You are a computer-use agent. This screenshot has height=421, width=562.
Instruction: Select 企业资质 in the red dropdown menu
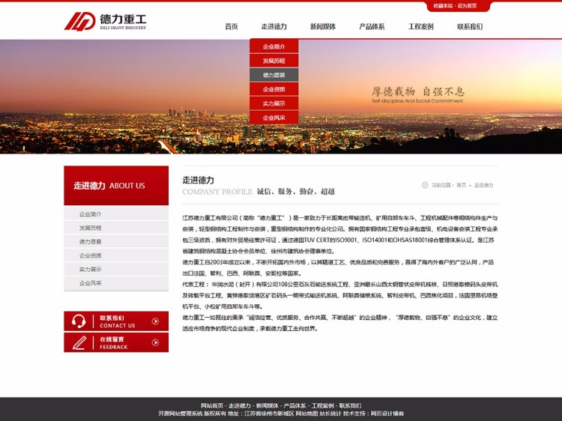(x=274, y=89)
